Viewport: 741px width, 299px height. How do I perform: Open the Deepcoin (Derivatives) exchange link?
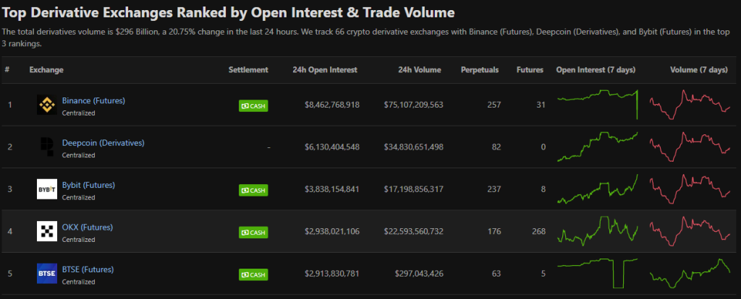103,142
